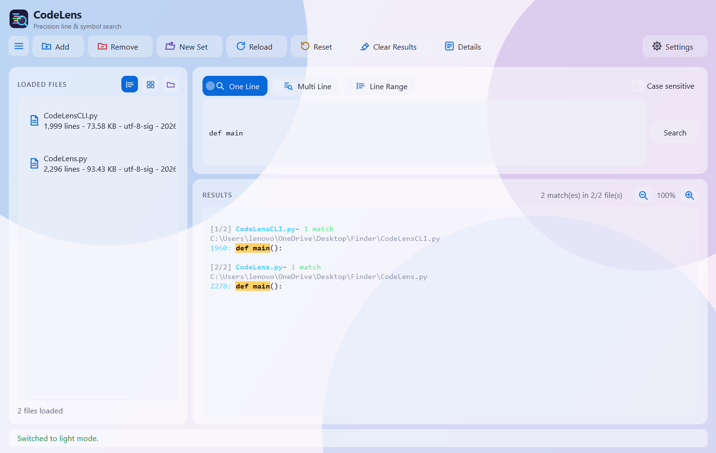Click the horizontal scrollbar in the loaded files list

(x=79, y=397)
